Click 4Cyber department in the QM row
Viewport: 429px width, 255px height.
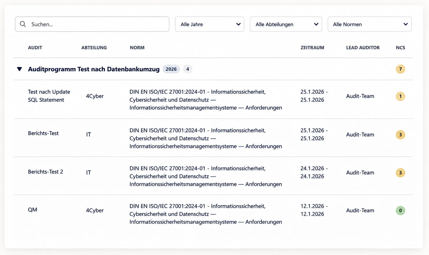pos(95,210)
